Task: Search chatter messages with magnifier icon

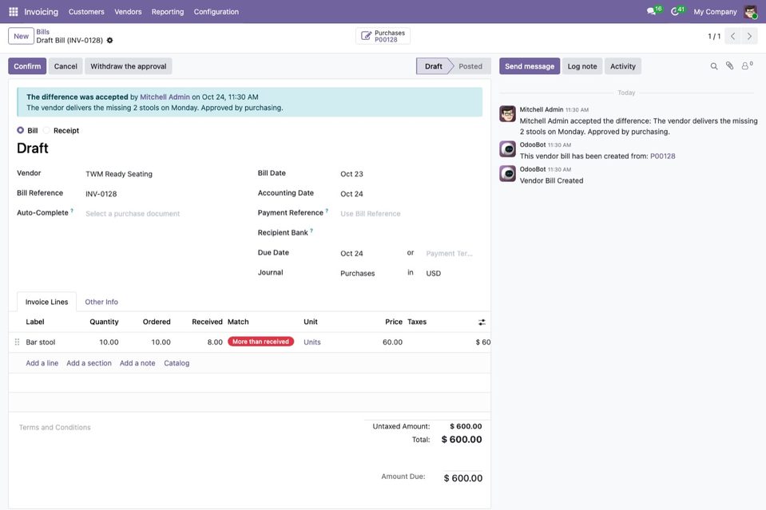Action: click(714, 66)
